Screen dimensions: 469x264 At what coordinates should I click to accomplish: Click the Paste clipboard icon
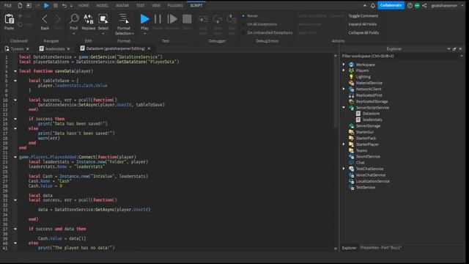pos(10,19)
